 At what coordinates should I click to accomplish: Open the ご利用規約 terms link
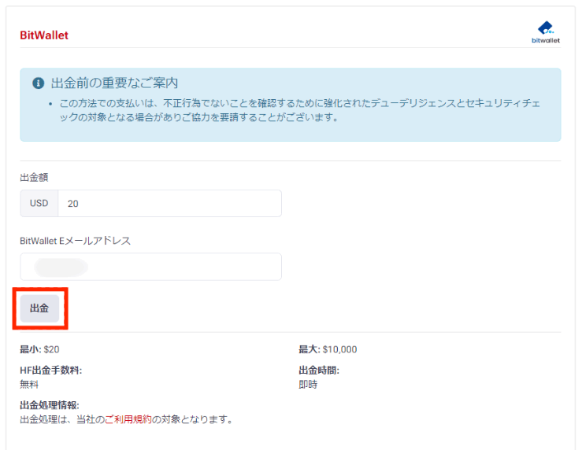tap(128, 419)
